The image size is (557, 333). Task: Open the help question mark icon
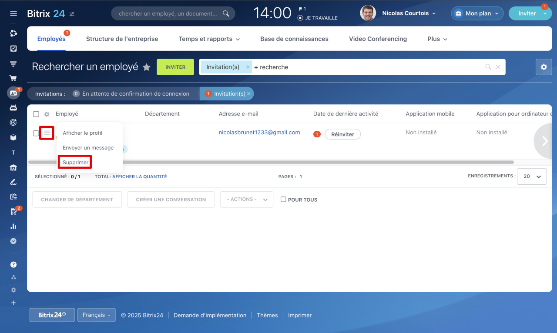13,264
